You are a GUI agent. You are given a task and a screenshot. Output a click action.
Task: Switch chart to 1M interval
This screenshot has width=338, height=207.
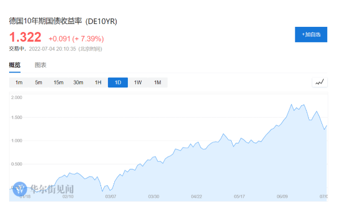(158, 82)
